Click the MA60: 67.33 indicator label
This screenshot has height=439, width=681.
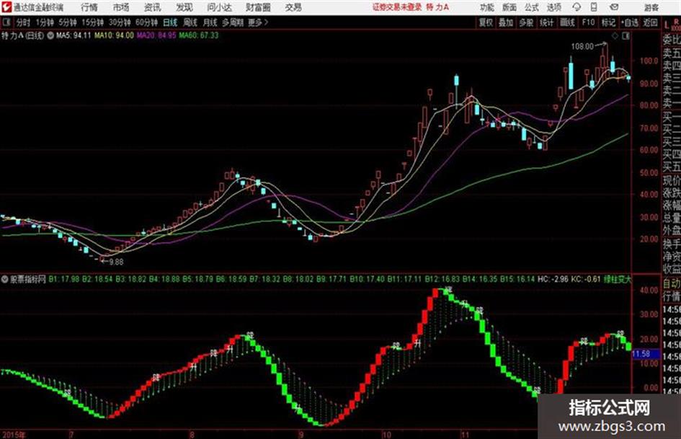pos(198,35)
